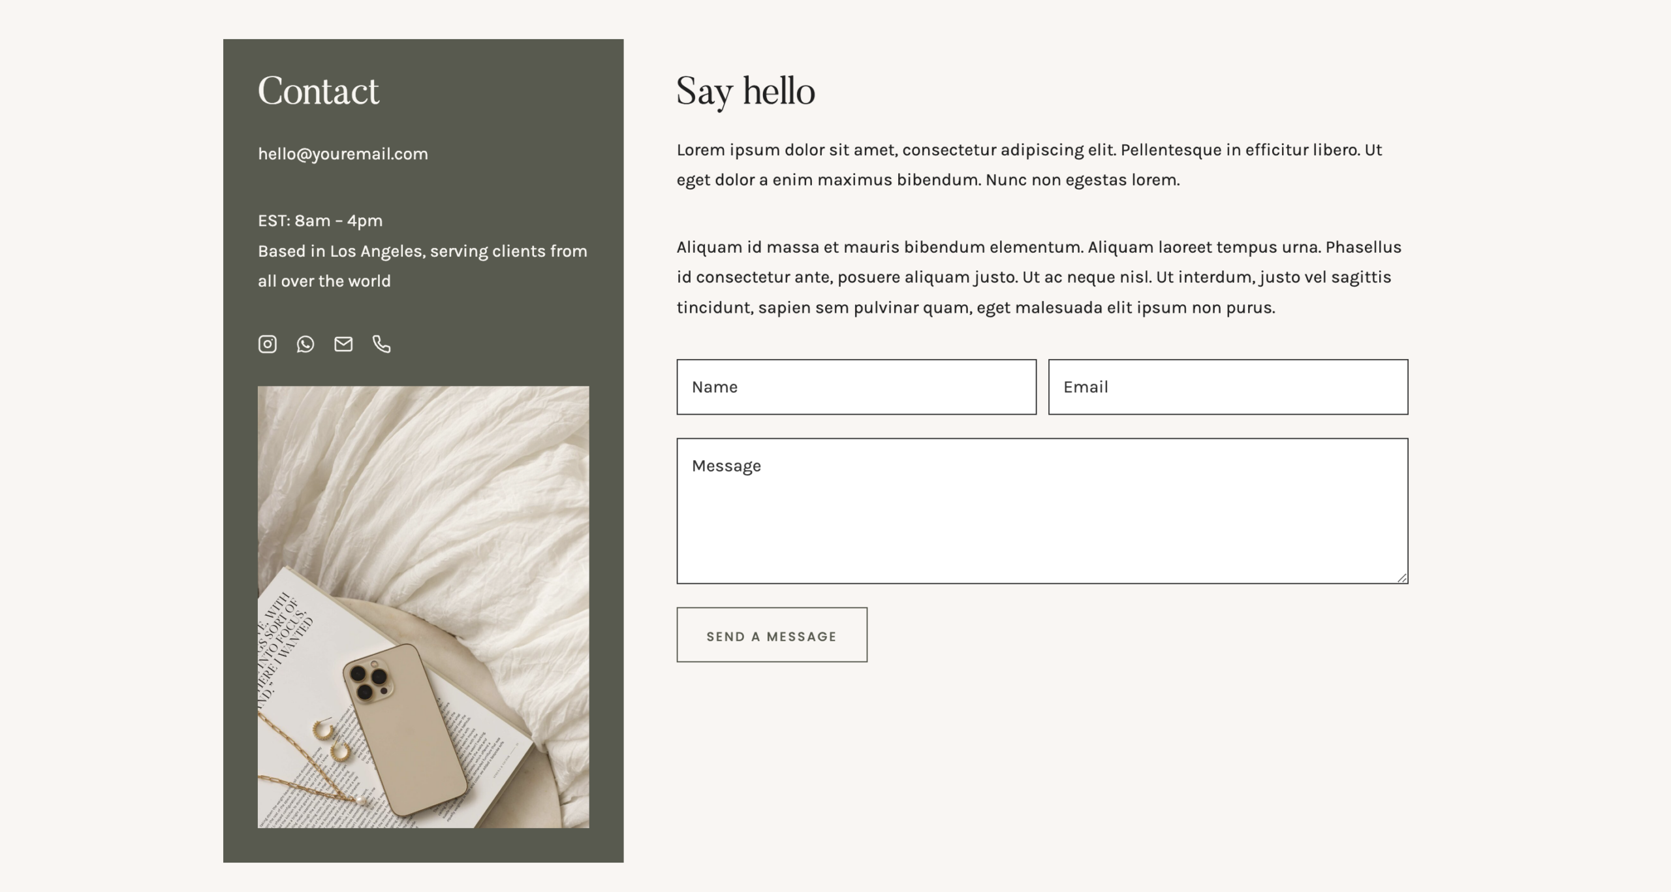Click the EST: 8am – 4pm hours text

(x=320, y=221)
